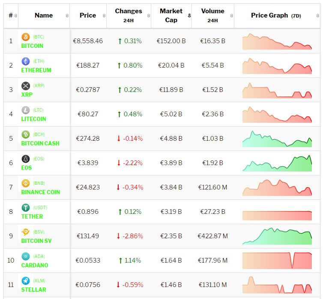The image size is (323, 299).
Task: Click the Litecoin grey logo icon
Action: (x=26, y=110)
